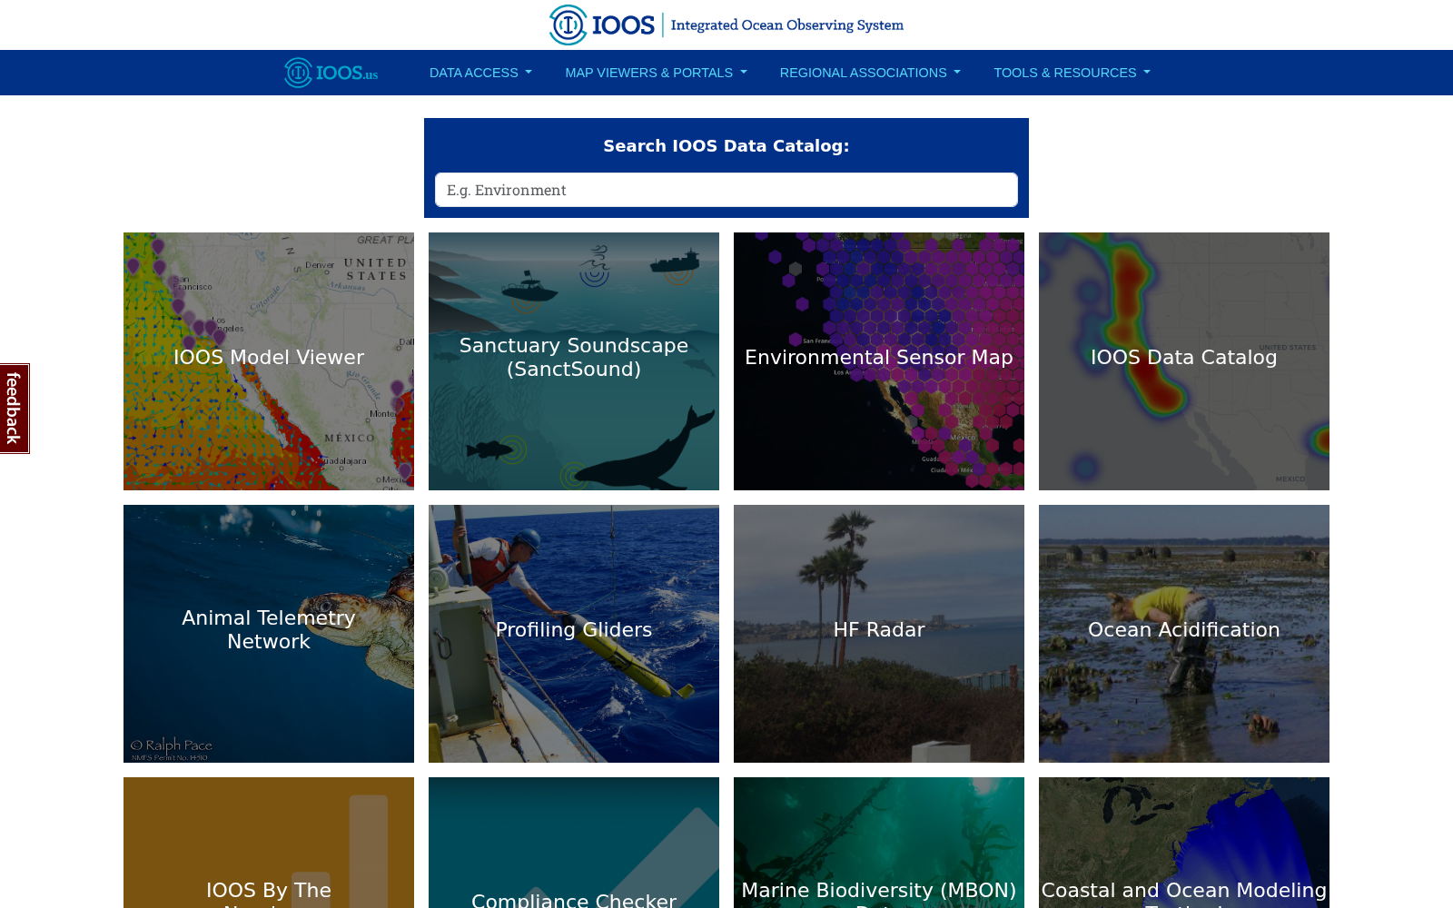Expand the Tools & Resources menu
Screen dimensions: 1453x908
coord(1072,73)
